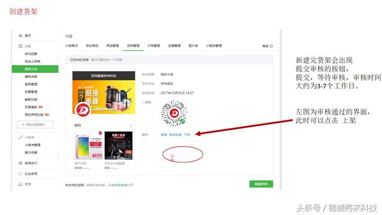
Task: Click the round red D shop logo
Action: pyautogui.click(x=83, y=110)
